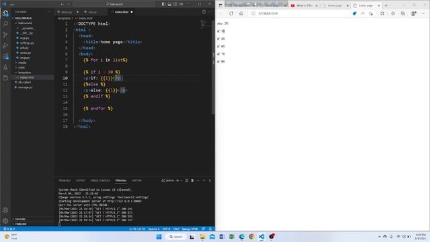Switch to the views.py editor tab
Image resolution: width=430 pixels, height=242 pixels.
[x=68, y=12]
